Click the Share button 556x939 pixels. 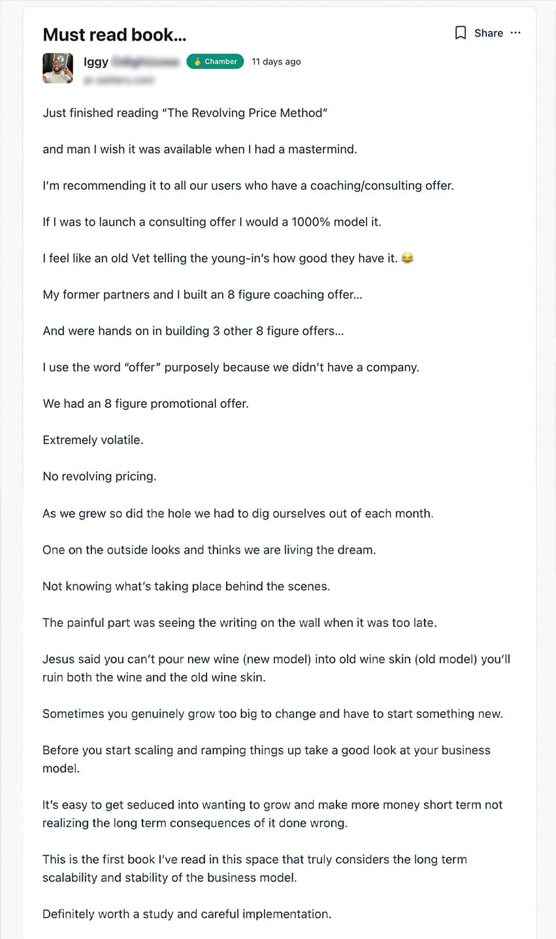click(x=488, y=33)
